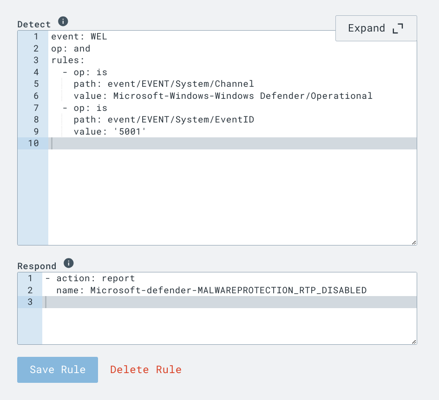Click the 'rules:' line

68,60
